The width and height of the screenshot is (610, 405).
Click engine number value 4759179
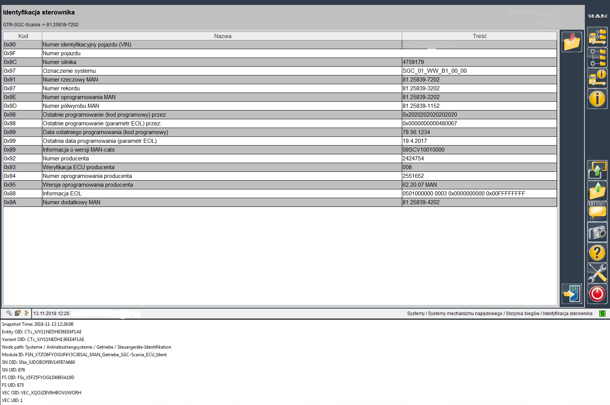[x=413, y=62]
